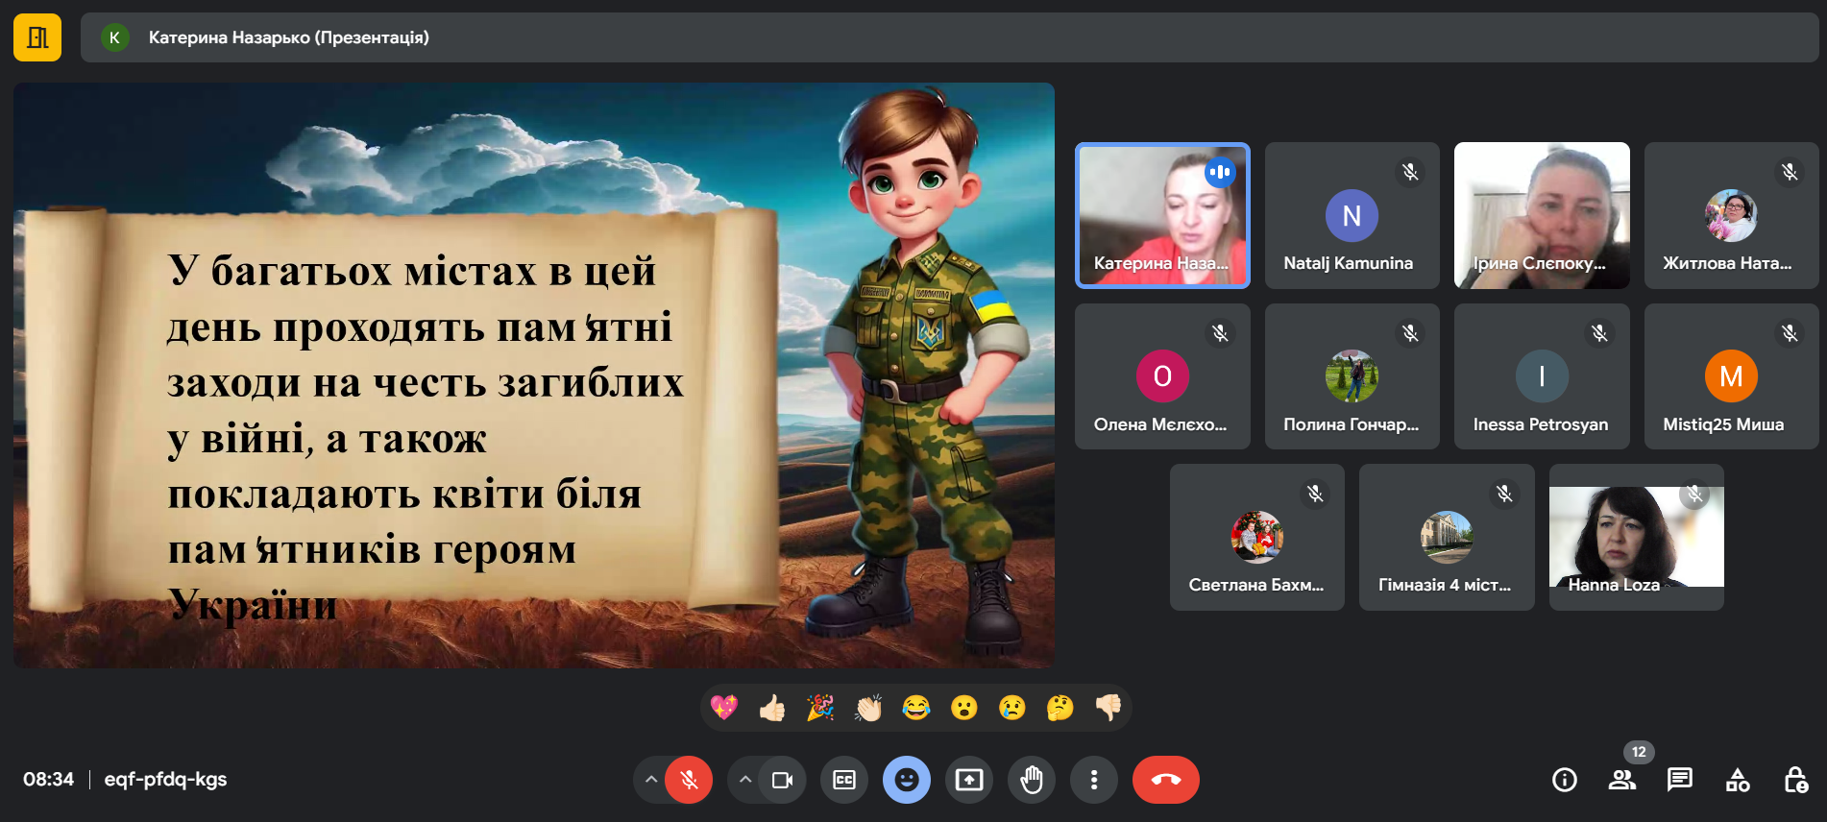
Task: Send the party popper emoji reaction
Action: tap(819, 708)
